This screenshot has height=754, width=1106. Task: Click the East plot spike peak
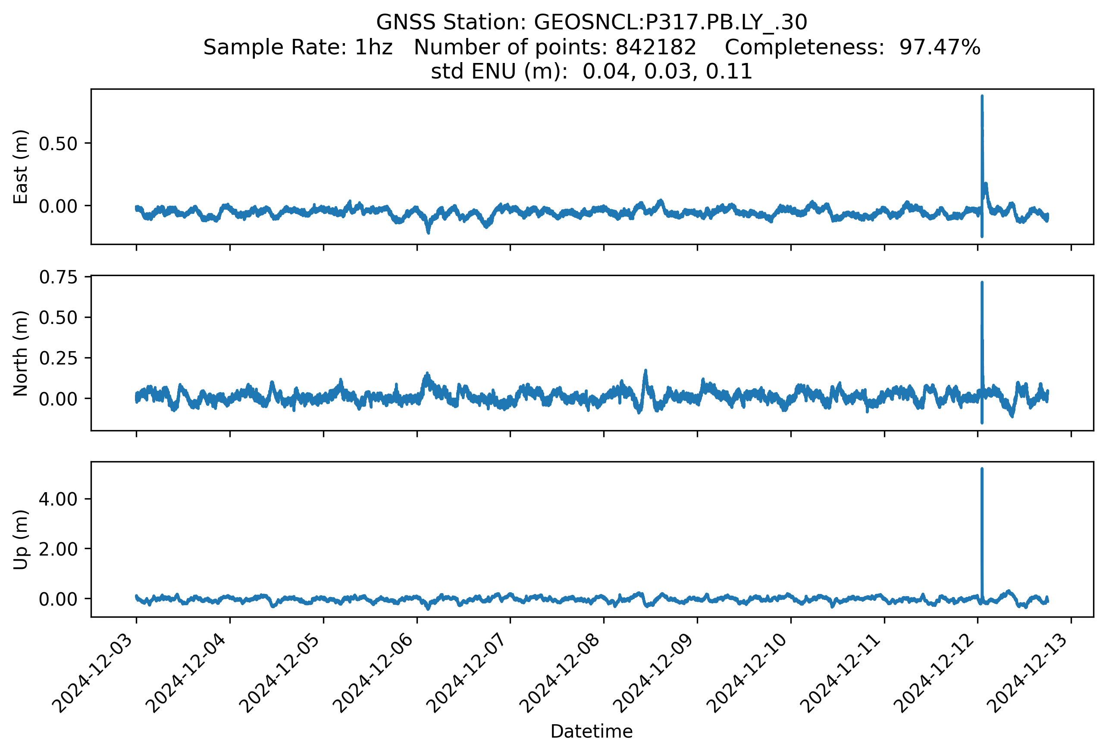(982, 97)
